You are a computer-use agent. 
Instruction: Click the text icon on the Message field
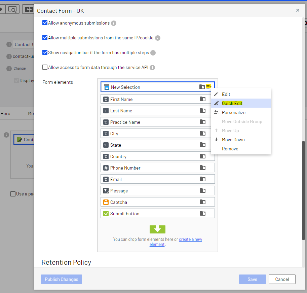click(x=105, y=190)
